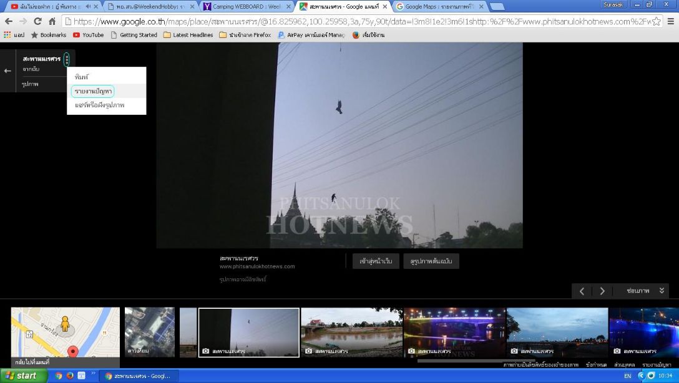679x383 pixels.
Task: Show the previous photo with the left chevron
Action: pyautogui.click(x=582, y=291)
